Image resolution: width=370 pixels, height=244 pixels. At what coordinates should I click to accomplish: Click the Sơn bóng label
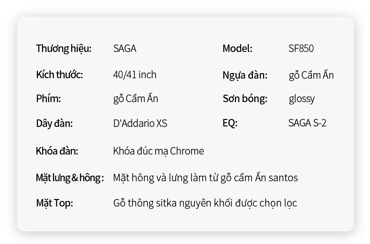coord(245,99)
